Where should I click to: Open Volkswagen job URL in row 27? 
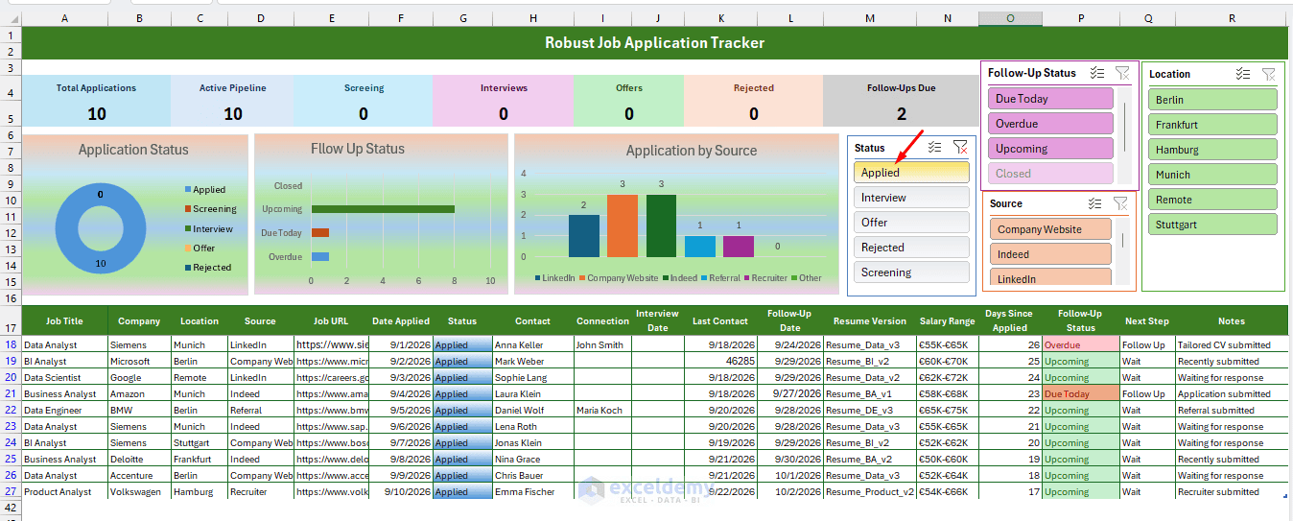(x=332, y=491)
